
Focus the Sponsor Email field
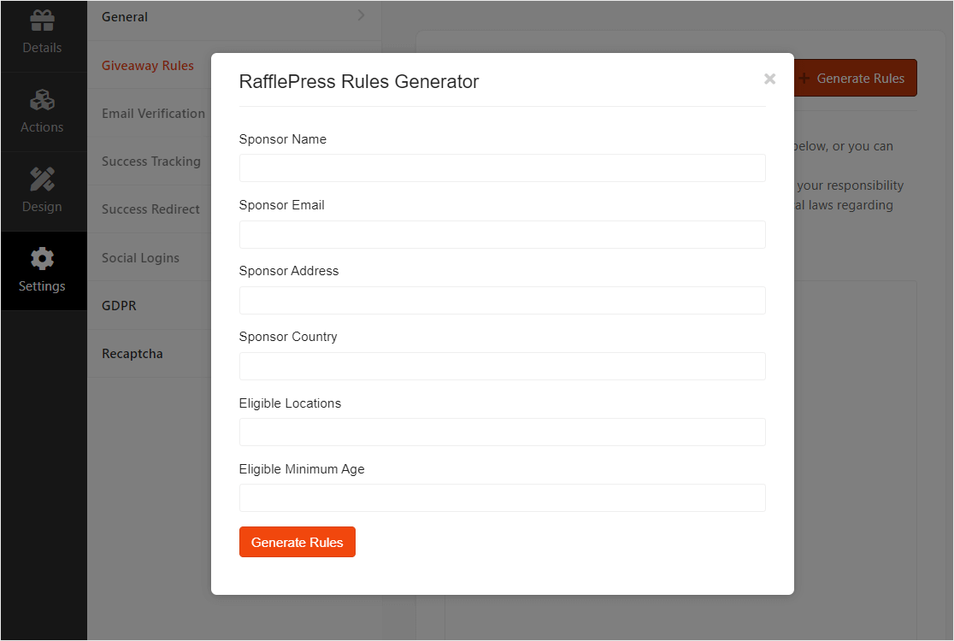pyautogui.click(x=502, y=234)
